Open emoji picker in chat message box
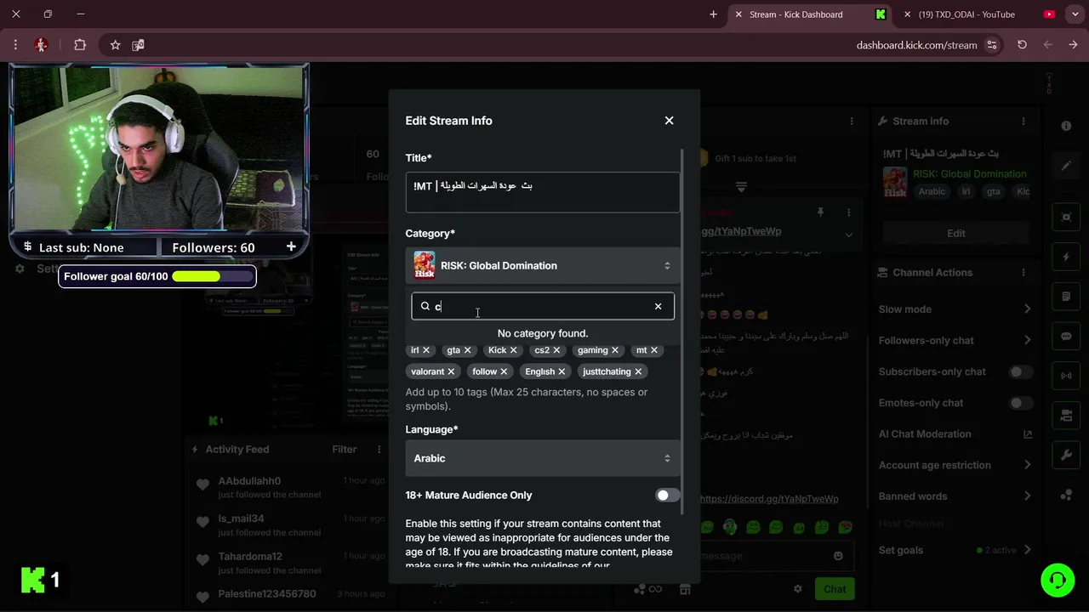The image size is (1089, 612). pyautogui.click(x=838, y=556)
